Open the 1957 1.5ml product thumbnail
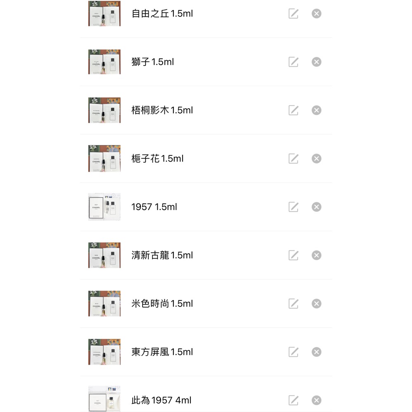The height and width of the screenshot is (412, 412). 104,207
